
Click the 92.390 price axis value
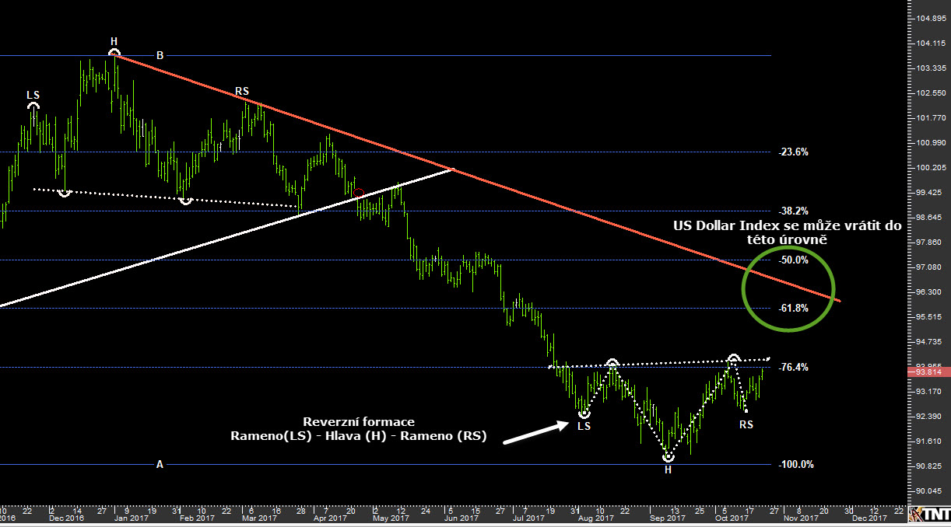tap(931, 417)
